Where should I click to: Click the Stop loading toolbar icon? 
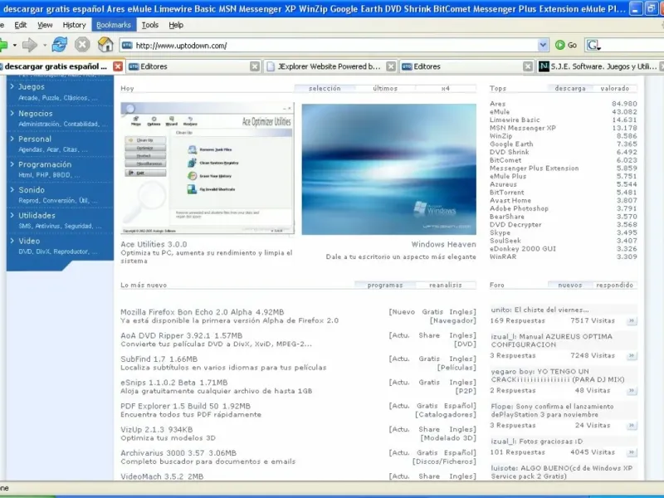point(82,45)
